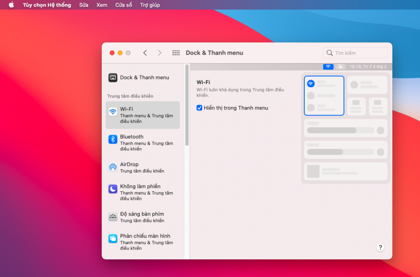Open the Cửa sổ menu
The width and height of the screenshot is (420, 277).
[x=123, y=5]
